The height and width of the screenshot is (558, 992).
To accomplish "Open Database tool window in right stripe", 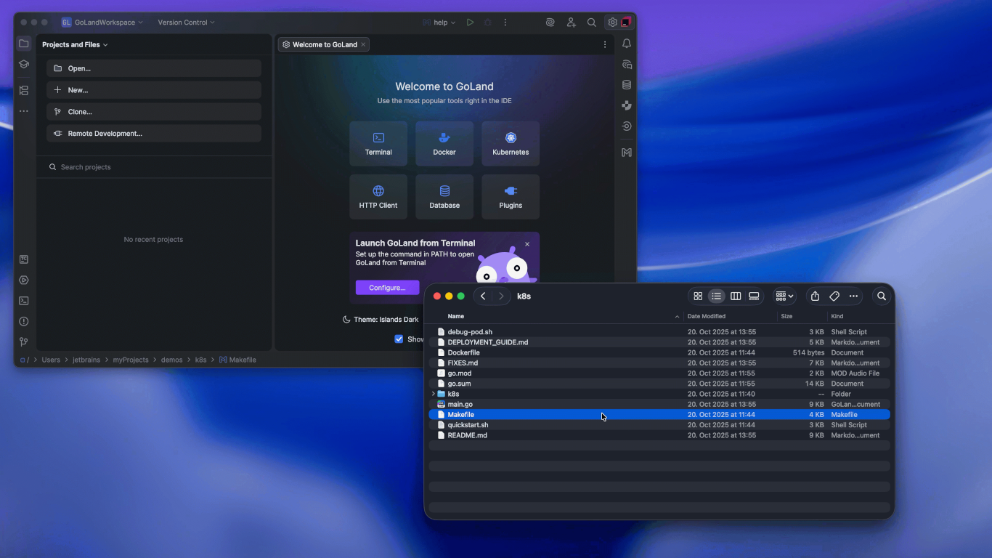I will [x=627, y=85].
